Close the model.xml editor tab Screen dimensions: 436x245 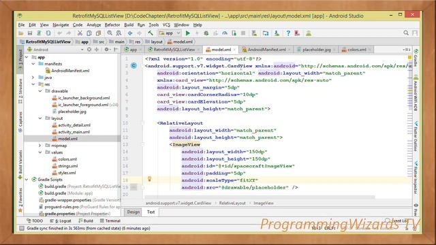234,50
